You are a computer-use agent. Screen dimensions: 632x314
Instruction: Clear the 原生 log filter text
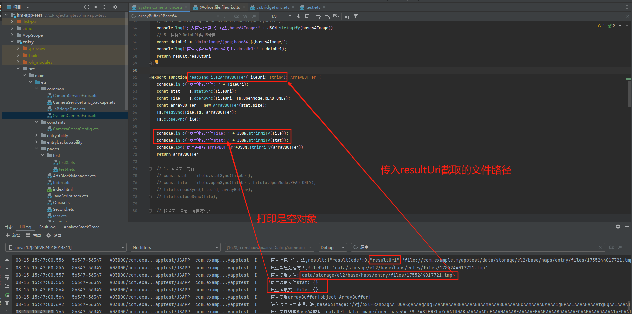point(600,247)
